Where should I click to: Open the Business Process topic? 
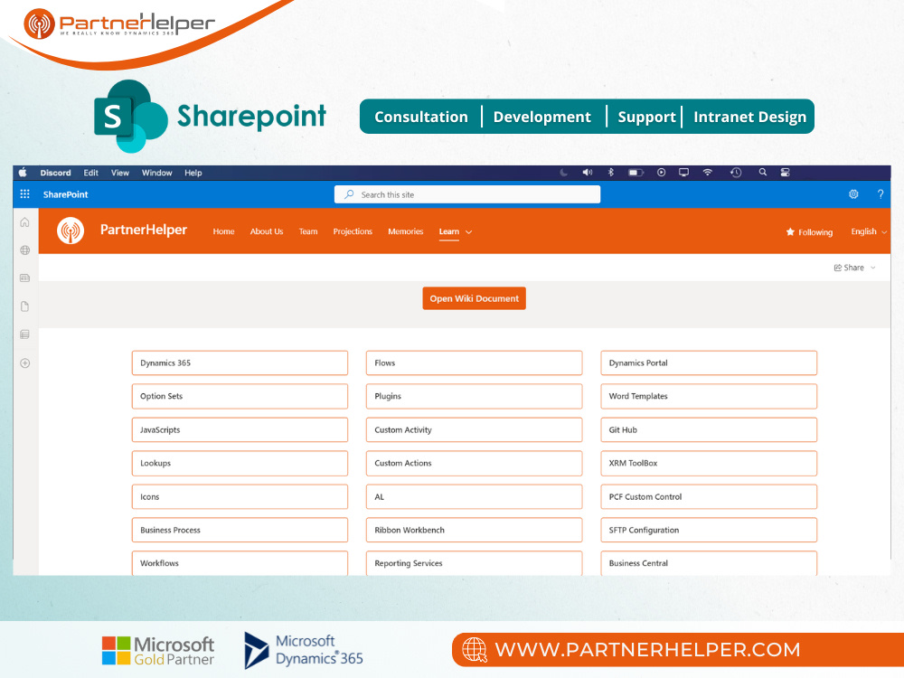[240, 530]
